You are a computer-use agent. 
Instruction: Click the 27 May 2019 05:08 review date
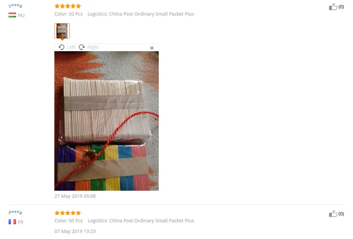pos(75,196)
